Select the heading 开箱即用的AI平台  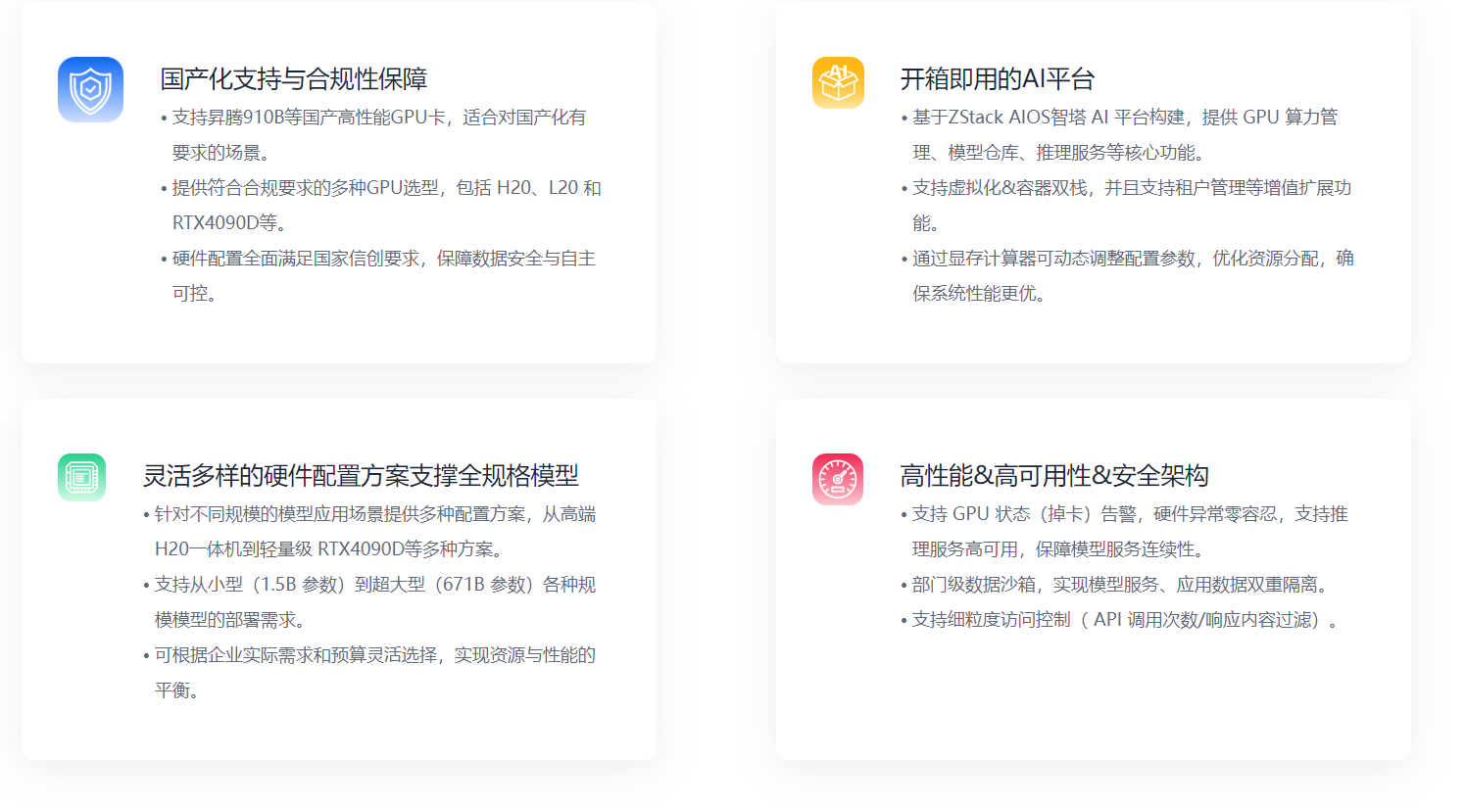(997, 79)
